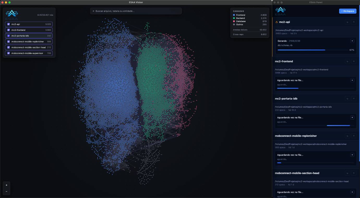Remove the mobconnect-mobile-replenisher repo
The image size is (360, 198).
click(354, 136)
